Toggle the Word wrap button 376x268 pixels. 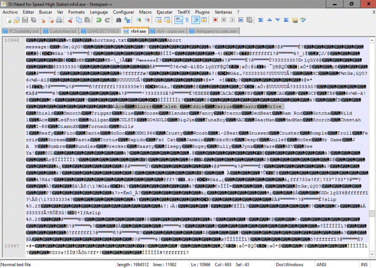coord(179,20)
